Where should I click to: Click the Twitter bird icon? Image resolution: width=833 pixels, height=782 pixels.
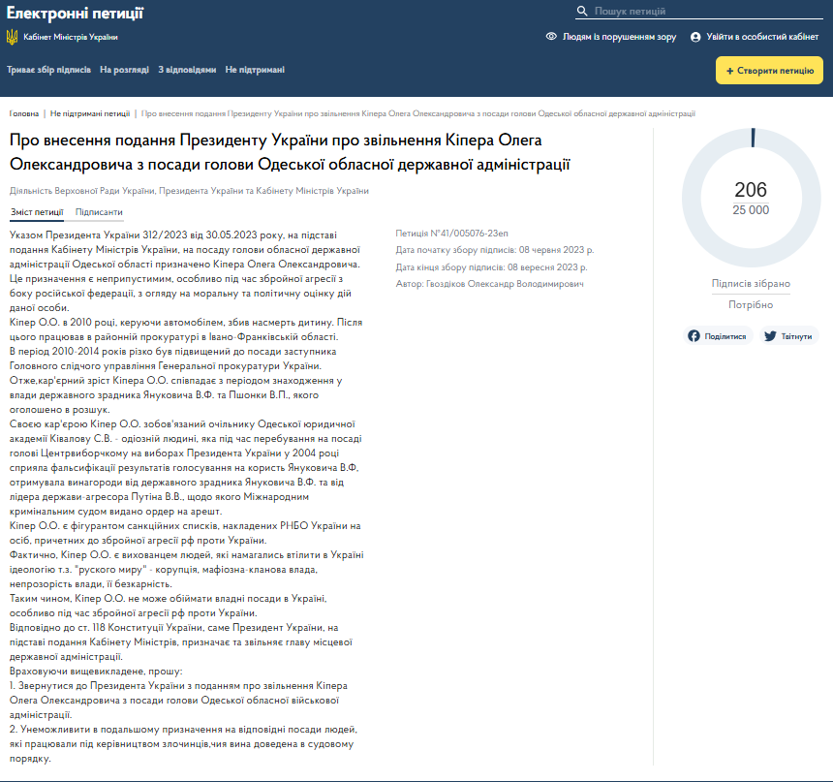(x=770, y=336)
